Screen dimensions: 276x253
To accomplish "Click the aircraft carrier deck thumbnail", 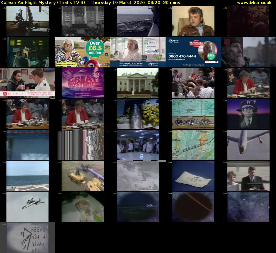I will [x=138, y=21].
